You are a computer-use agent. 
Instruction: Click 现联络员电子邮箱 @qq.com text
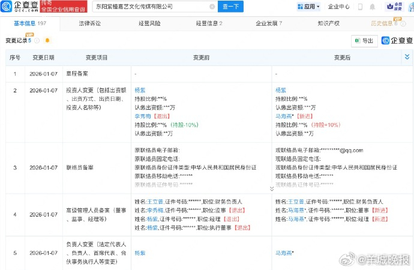319,151
